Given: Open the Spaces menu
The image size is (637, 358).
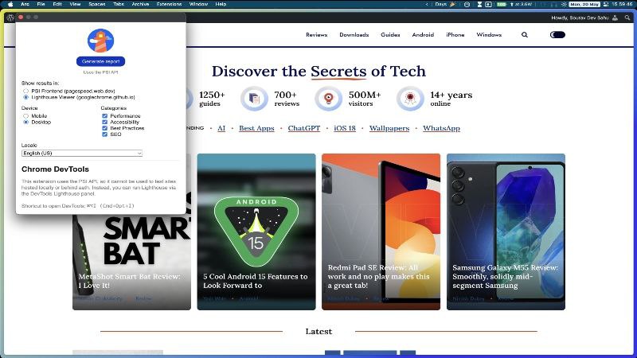Looking at the screenshot, I should pos(97,4).
